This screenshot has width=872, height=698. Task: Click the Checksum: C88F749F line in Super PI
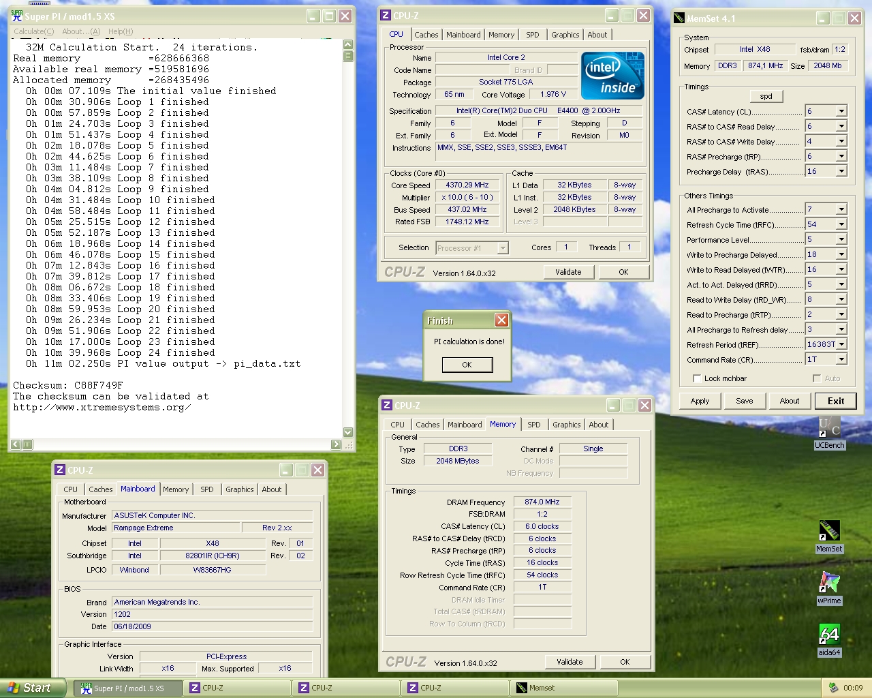pyautogui.click(x=67, y=385)
